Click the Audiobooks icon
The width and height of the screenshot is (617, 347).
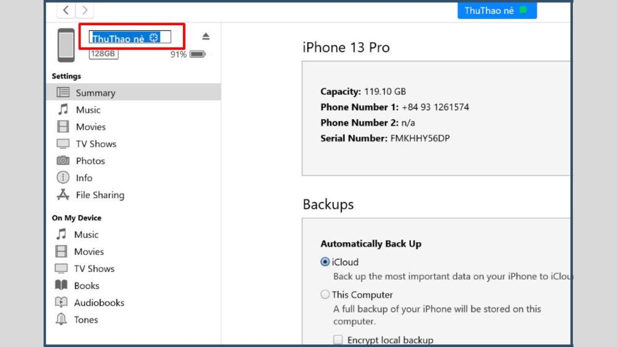click(x=61, y=302)
